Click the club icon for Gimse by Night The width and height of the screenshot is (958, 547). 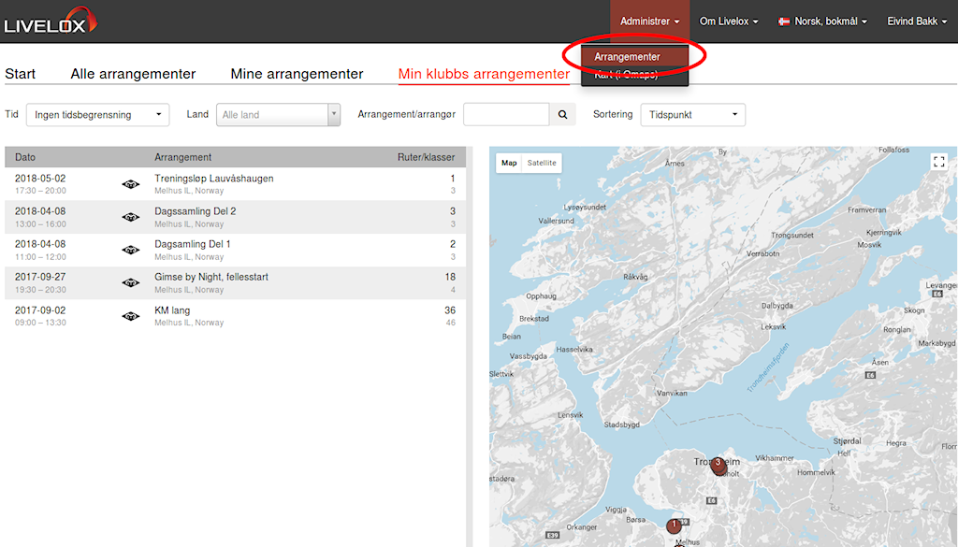click(x=131, y=282)
